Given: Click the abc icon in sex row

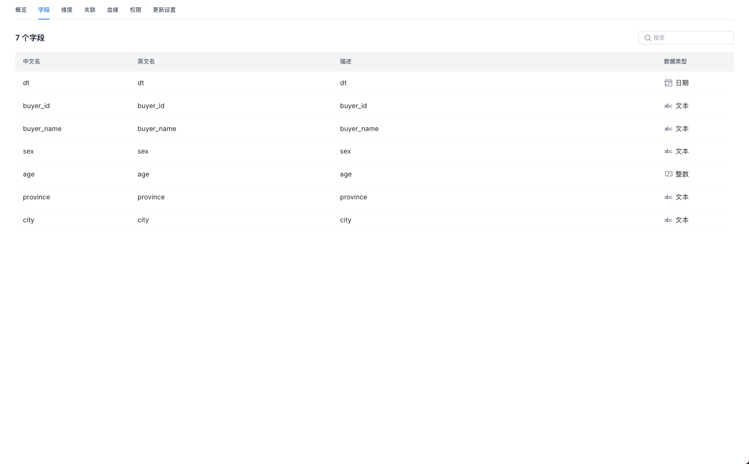Looking at the screenshot, I should 668,151.
